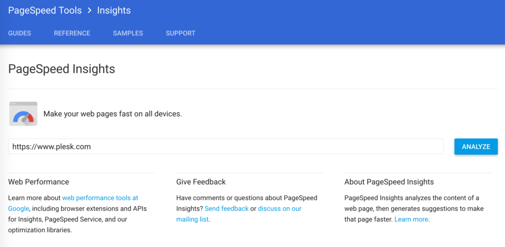Click the PageSpeed speedometer gauge icon
505x247 pixels.
[23, 114]
